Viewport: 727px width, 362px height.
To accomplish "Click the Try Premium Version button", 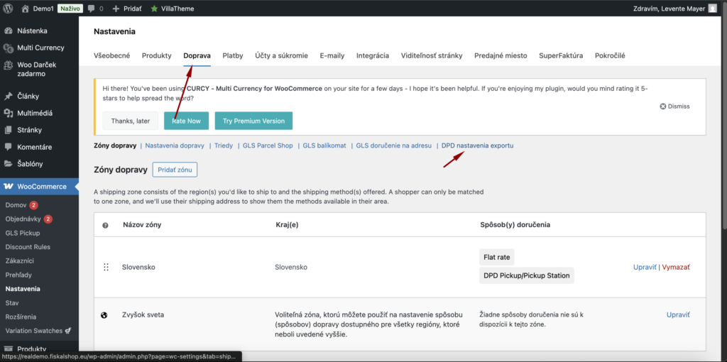I will 253,121.
